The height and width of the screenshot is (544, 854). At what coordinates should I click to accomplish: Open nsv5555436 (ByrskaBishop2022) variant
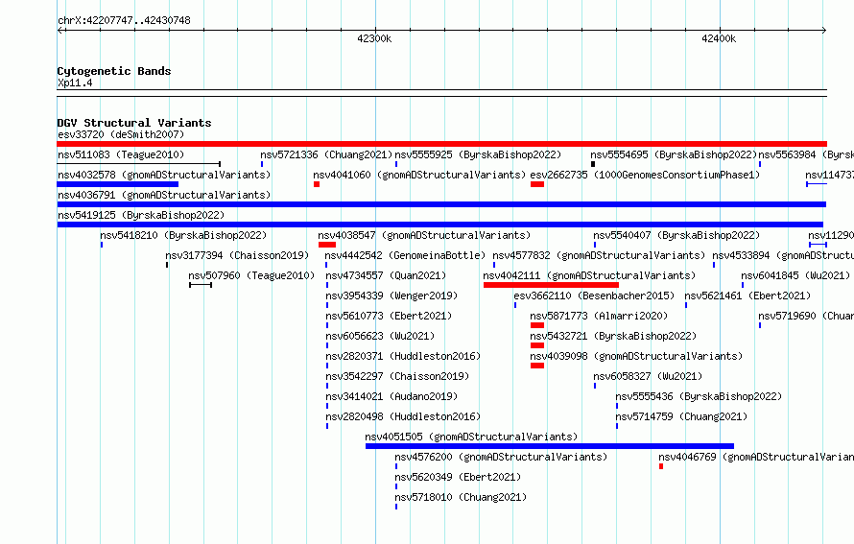tap(699, 396)
